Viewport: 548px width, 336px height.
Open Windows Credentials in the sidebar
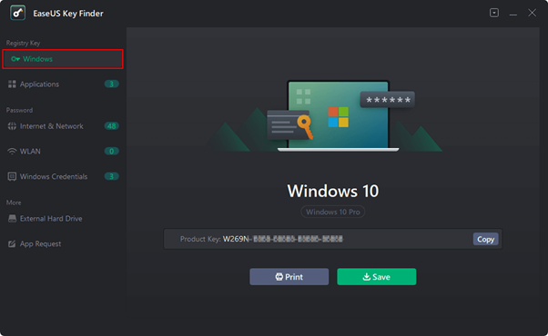tap(63, 176)
